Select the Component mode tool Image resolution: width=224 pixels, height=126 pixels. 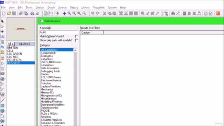pyautogui.click(x=2, y=27)
